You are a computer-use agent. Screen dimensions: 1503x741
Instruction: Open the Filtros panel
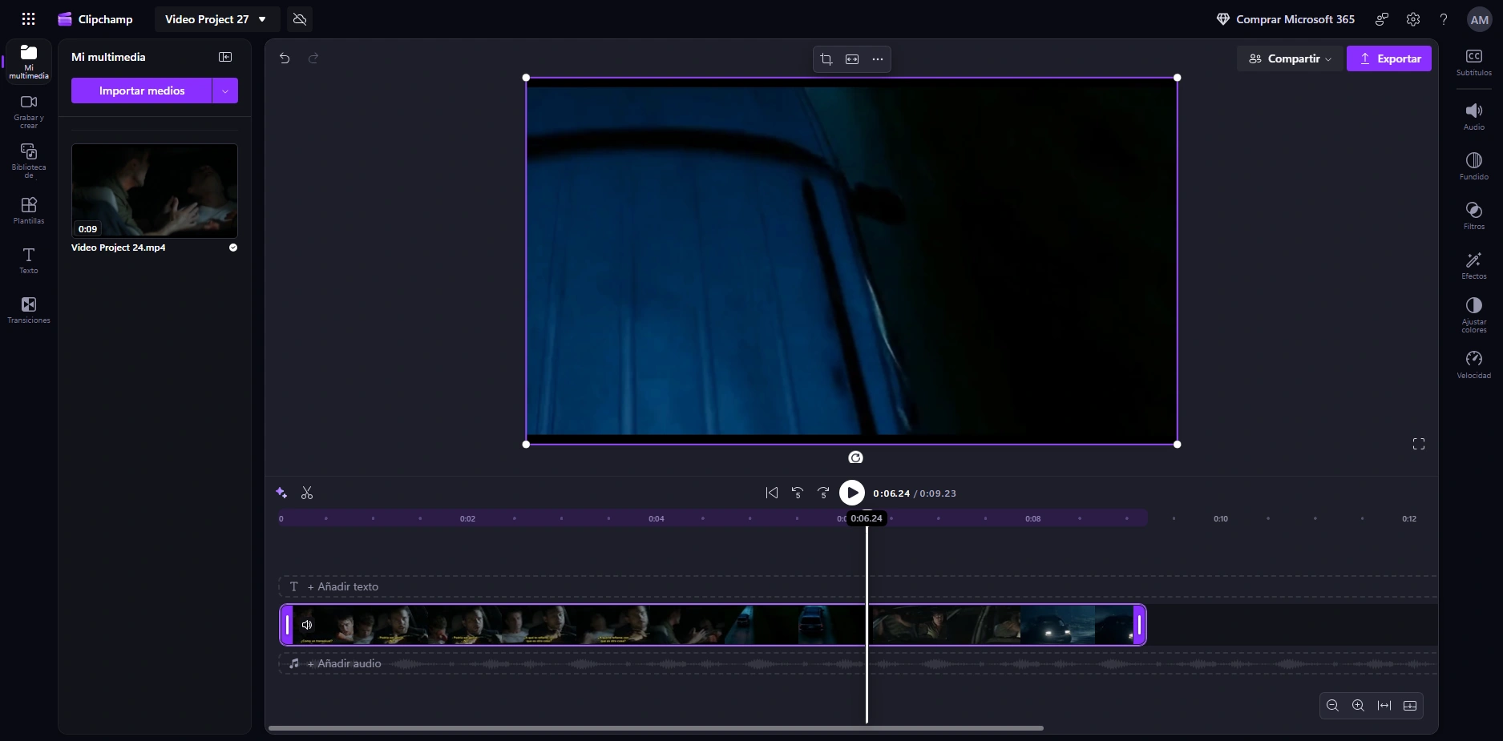1474,216
